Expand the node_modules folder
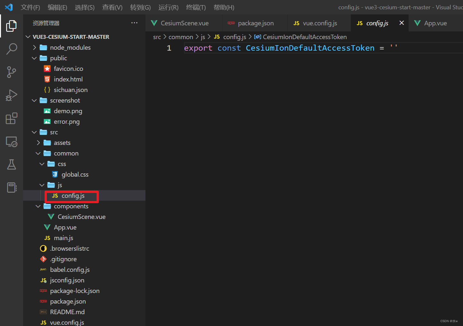This screenshot has height=326, width=463. click(34, 47)
